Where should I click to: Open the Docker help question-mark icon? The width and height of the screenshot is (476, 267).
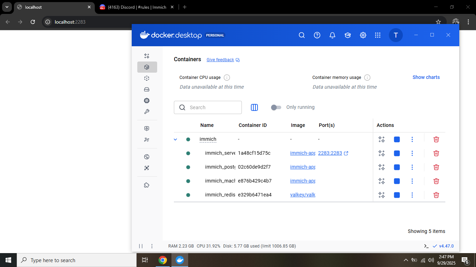(x=317, y=35)
